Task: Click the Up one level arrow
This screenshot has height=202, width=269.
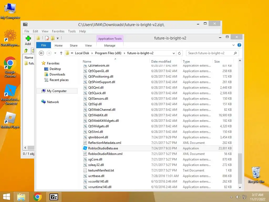Action: point(61,53)
